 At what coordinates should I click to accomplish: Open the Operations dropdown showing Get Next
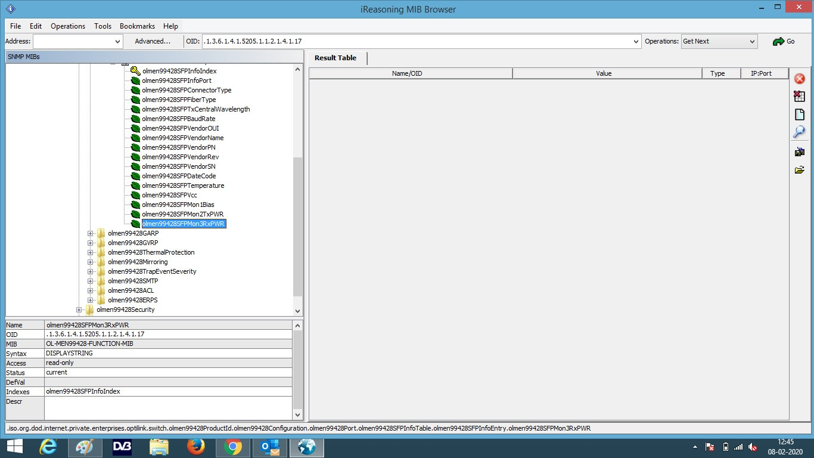[752, 42]
